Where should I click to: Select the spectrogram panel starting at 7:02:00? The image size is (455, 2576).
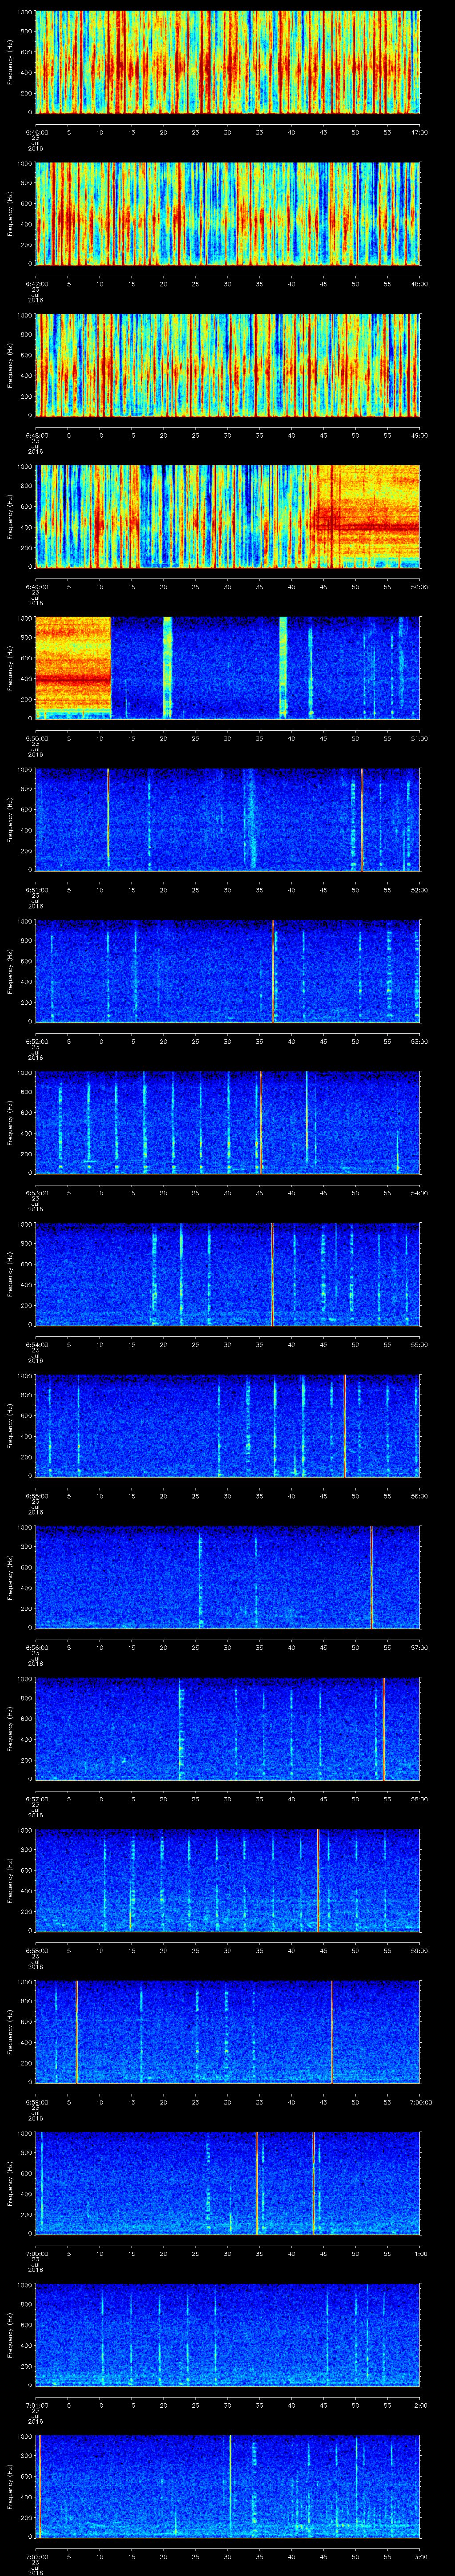pos(228,2486)
